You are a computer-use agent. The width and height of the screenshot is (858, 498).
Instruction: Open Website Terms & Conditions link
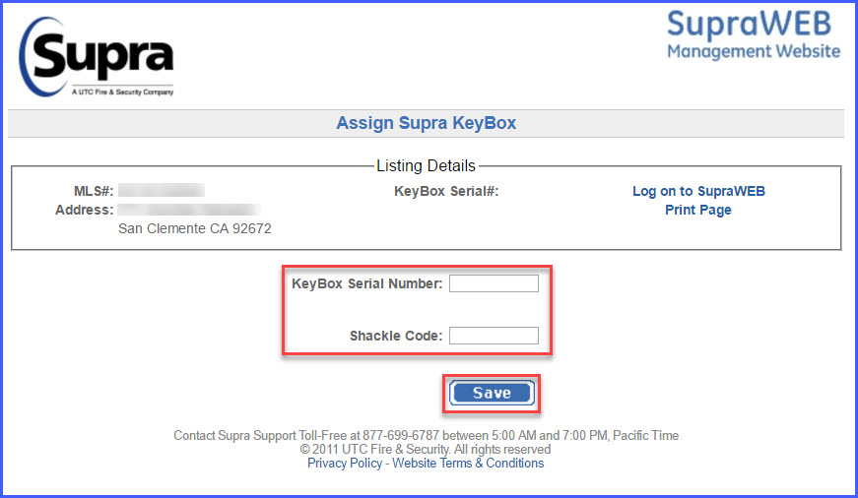tap(468, 463)
